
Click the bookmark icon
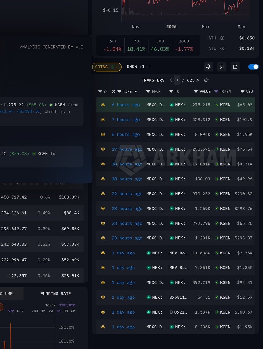[222, 67]
